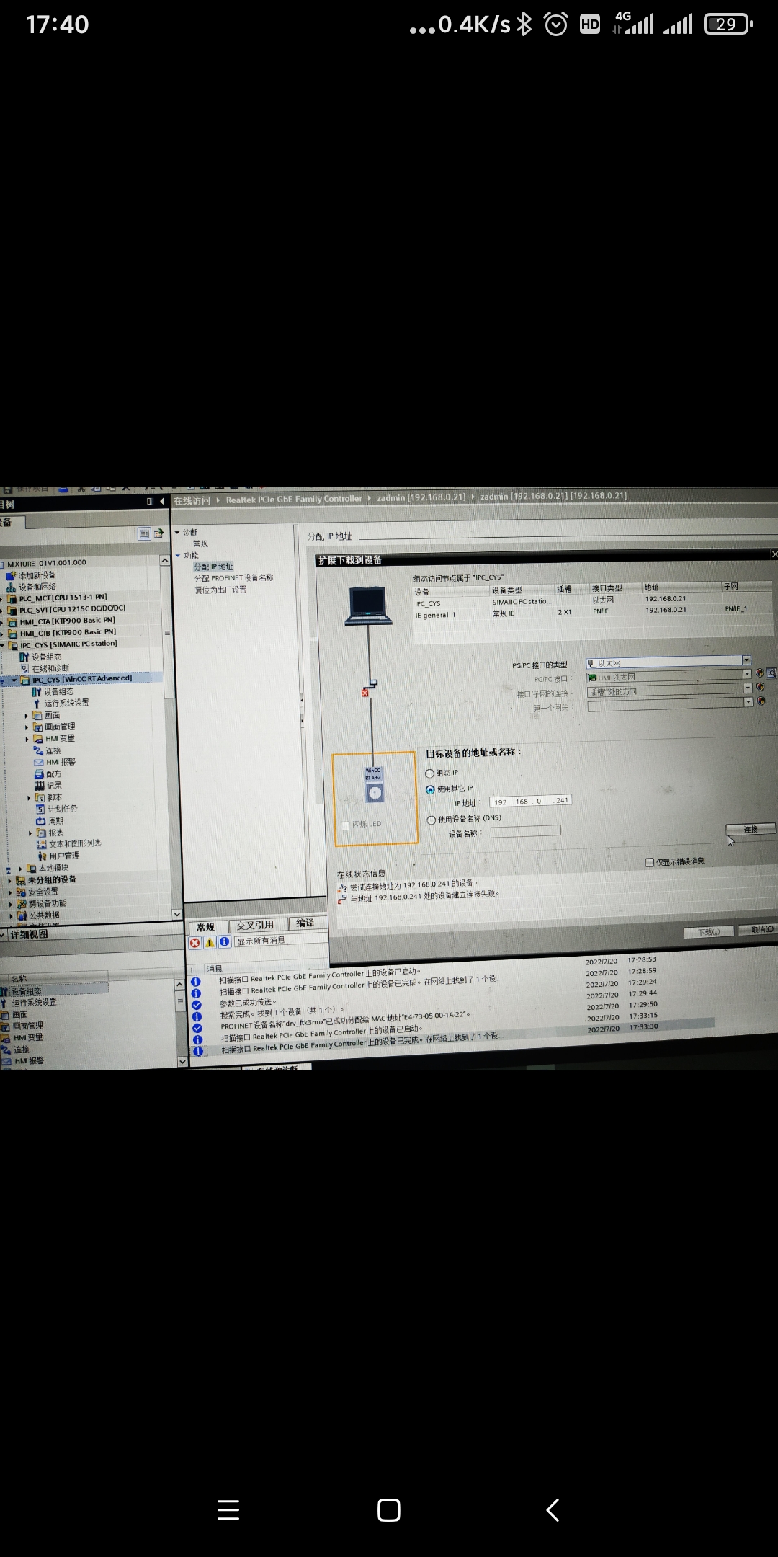Expand the 画面 folder in tree
This screenshot has width=778, height=1557.
[x=27, y=716]
